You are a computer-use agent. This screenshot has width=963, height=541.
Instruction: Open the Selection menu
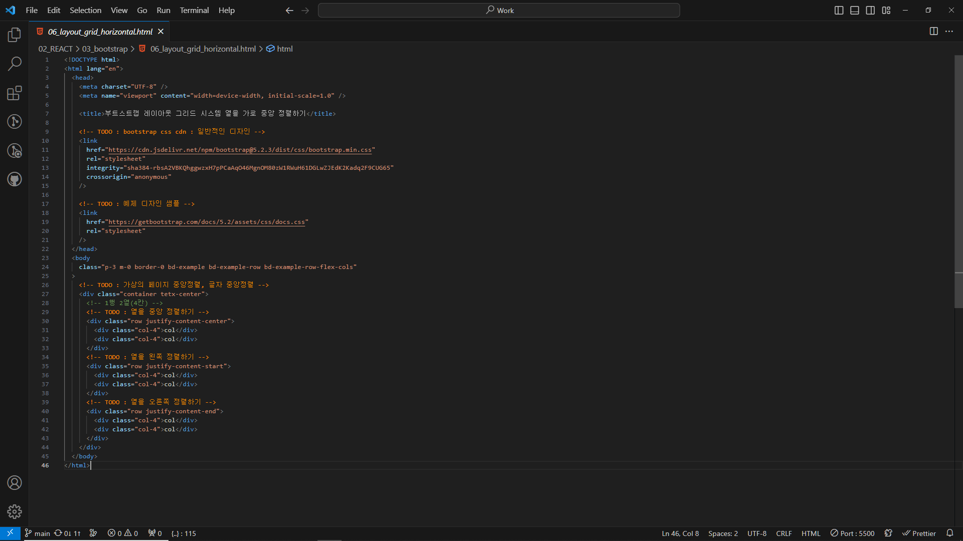coord(85,10)
